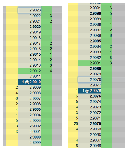The height and width of the screenshot is (152, 130).
Task: Click bold price 2.9075
Action: (95, 96)
